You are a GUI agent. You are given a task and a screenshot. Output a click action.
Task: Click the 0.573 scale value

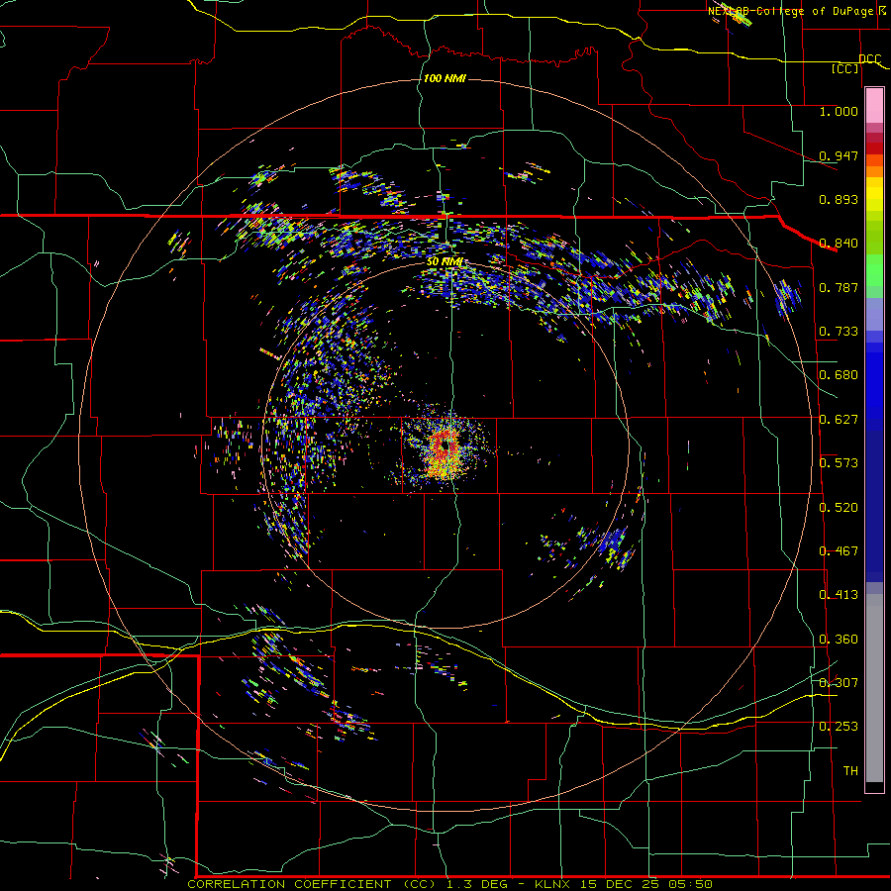(839, 463)
